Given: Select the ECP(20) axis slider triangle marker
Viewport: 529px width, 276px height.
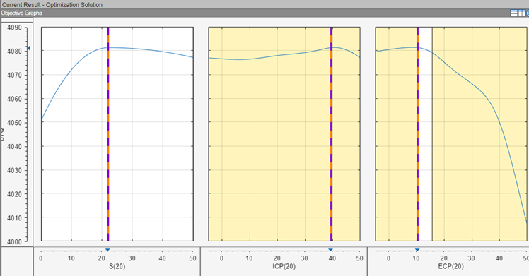Looking at the screenshot, I should pos(417,250).
